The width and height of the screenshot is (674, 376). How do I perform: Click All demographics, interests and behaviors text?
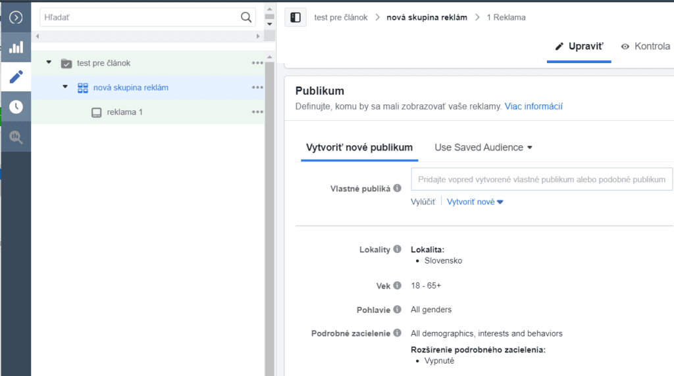click(486, 333)
